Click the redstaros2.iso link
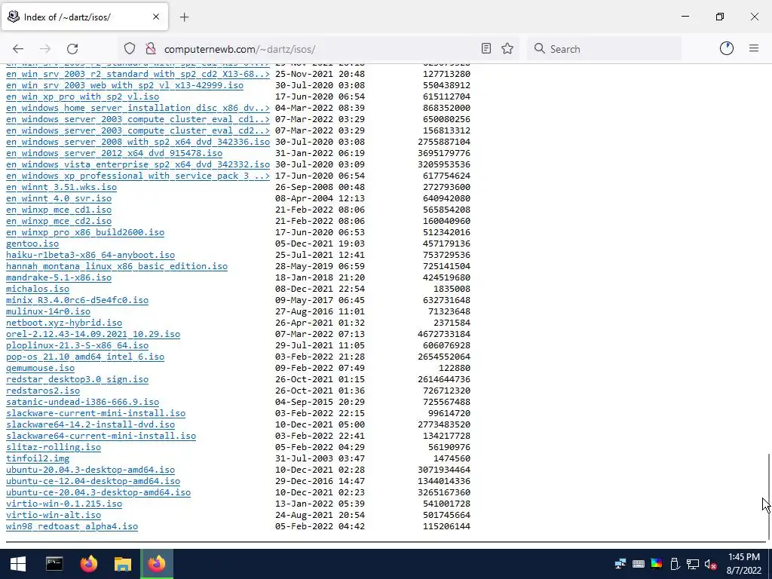Image resolution: width=772 pixels, height=579 pixels. (43, 391)
